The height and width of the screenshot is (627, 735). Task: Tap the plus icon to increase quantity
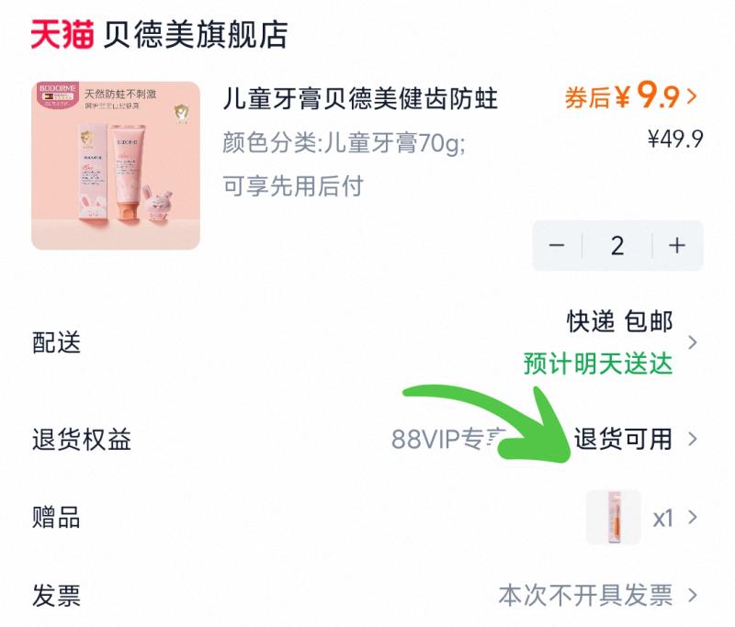(675, 245)
